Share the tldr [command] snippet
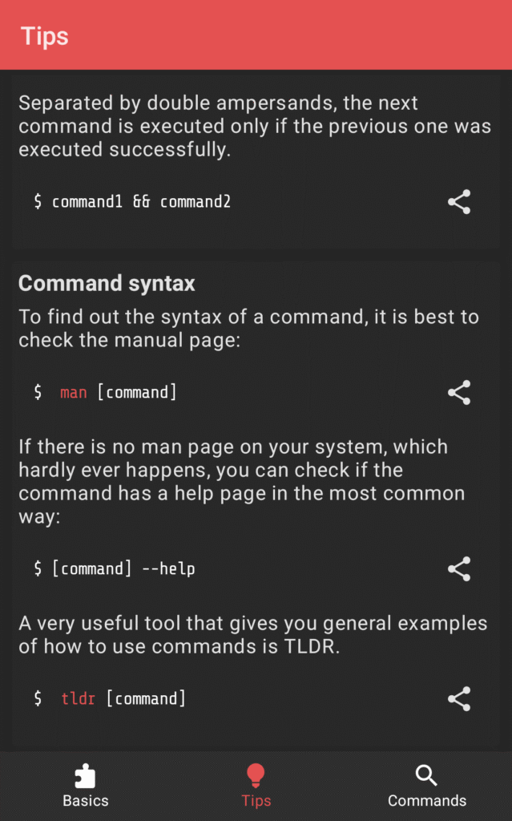Image resolution: width=512 pixels, height=821 pixels. tap(458, 698)
